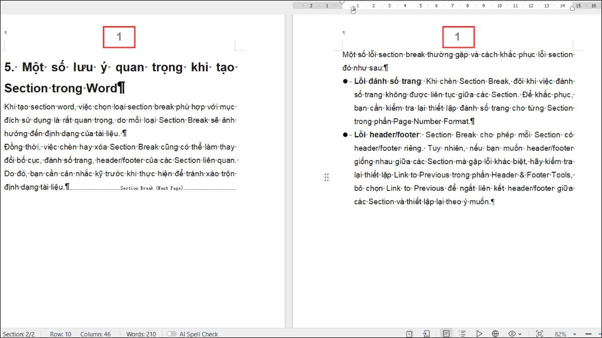The image size is (602, 338).
Task: Click the Reading mode play icon
Action: pos(479,333)
